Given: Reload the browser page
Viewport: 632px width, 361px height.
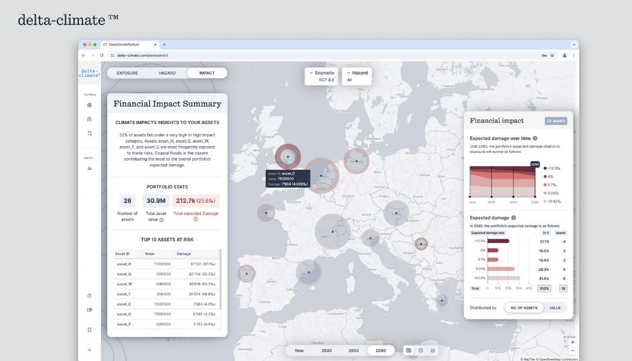Looking at the screenshot, I should 102,55.
